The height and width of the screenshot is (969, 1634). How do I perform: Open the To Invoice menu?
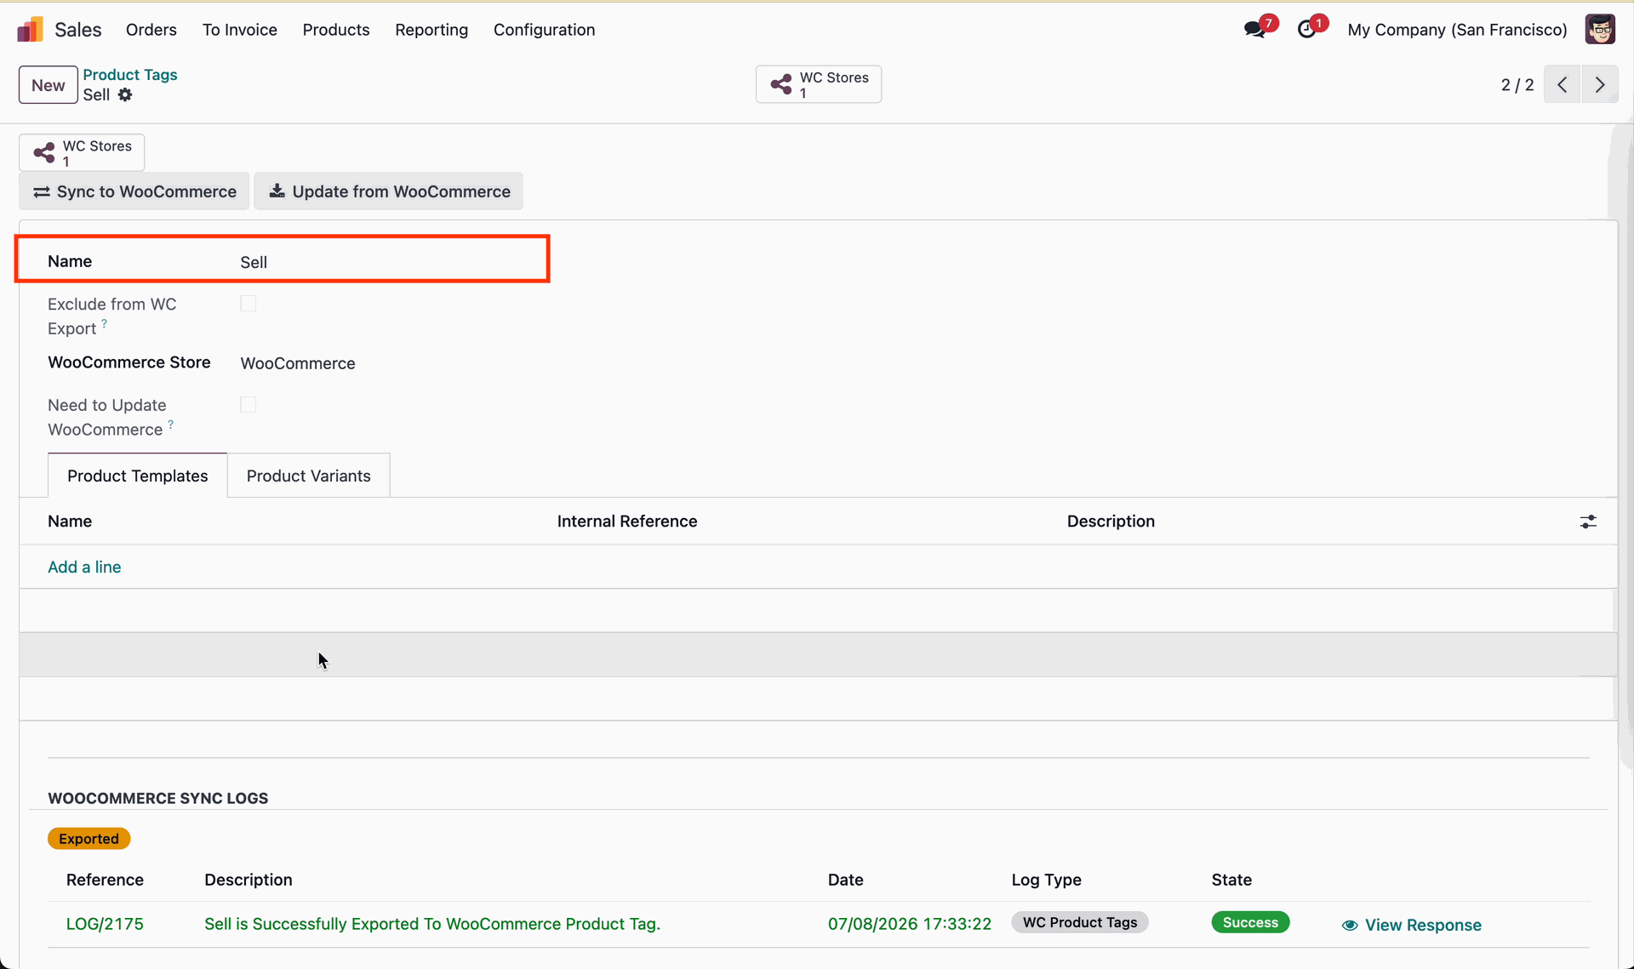[x=240, y=30]
